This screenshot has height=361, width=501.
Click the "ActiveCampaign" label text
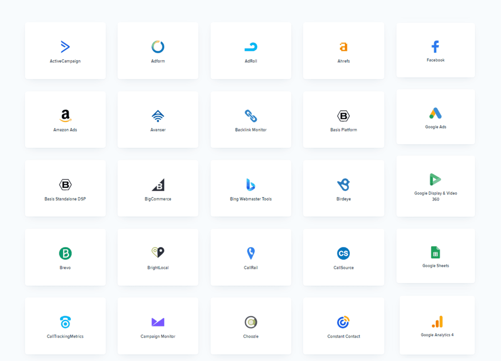coord(65,61)
